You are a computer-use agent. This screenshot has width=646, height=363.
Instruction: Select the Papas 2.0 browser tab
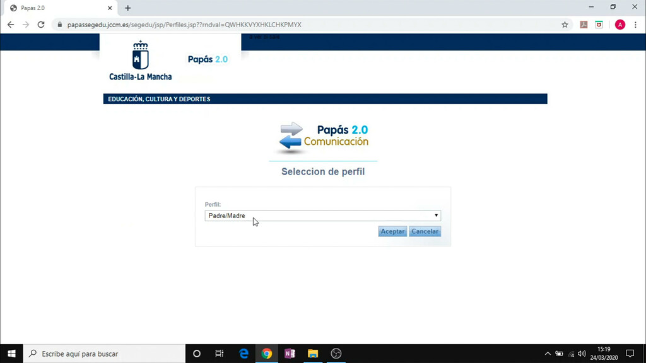[60, 8]
